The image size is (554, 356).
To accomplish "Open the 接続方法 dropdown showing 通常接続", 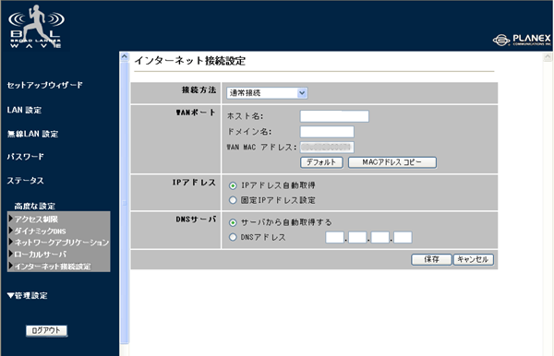I will (x=267, y=93).
